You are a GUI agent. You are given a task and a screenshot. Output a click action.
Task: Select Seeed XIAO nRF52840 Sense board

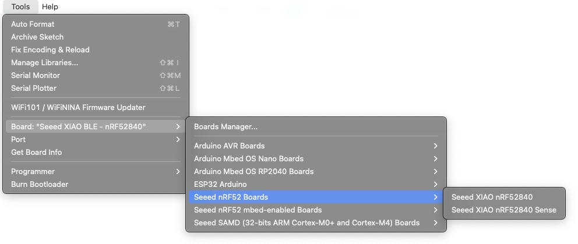tap(504, 210)
